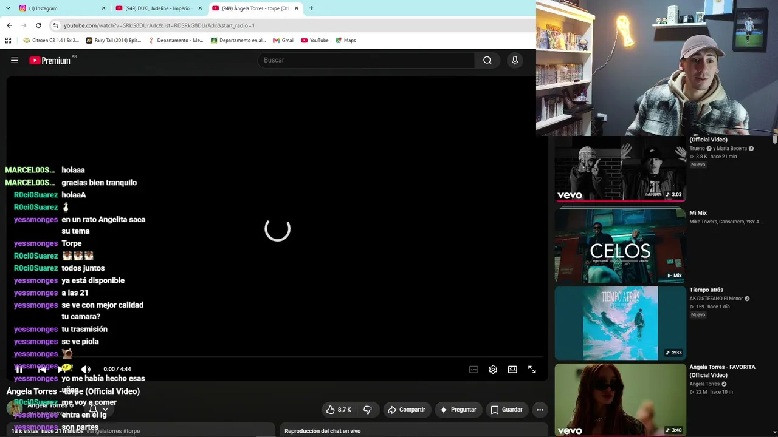
Task: Like the video showing 8.7 K
Action: tap(339, 410)
